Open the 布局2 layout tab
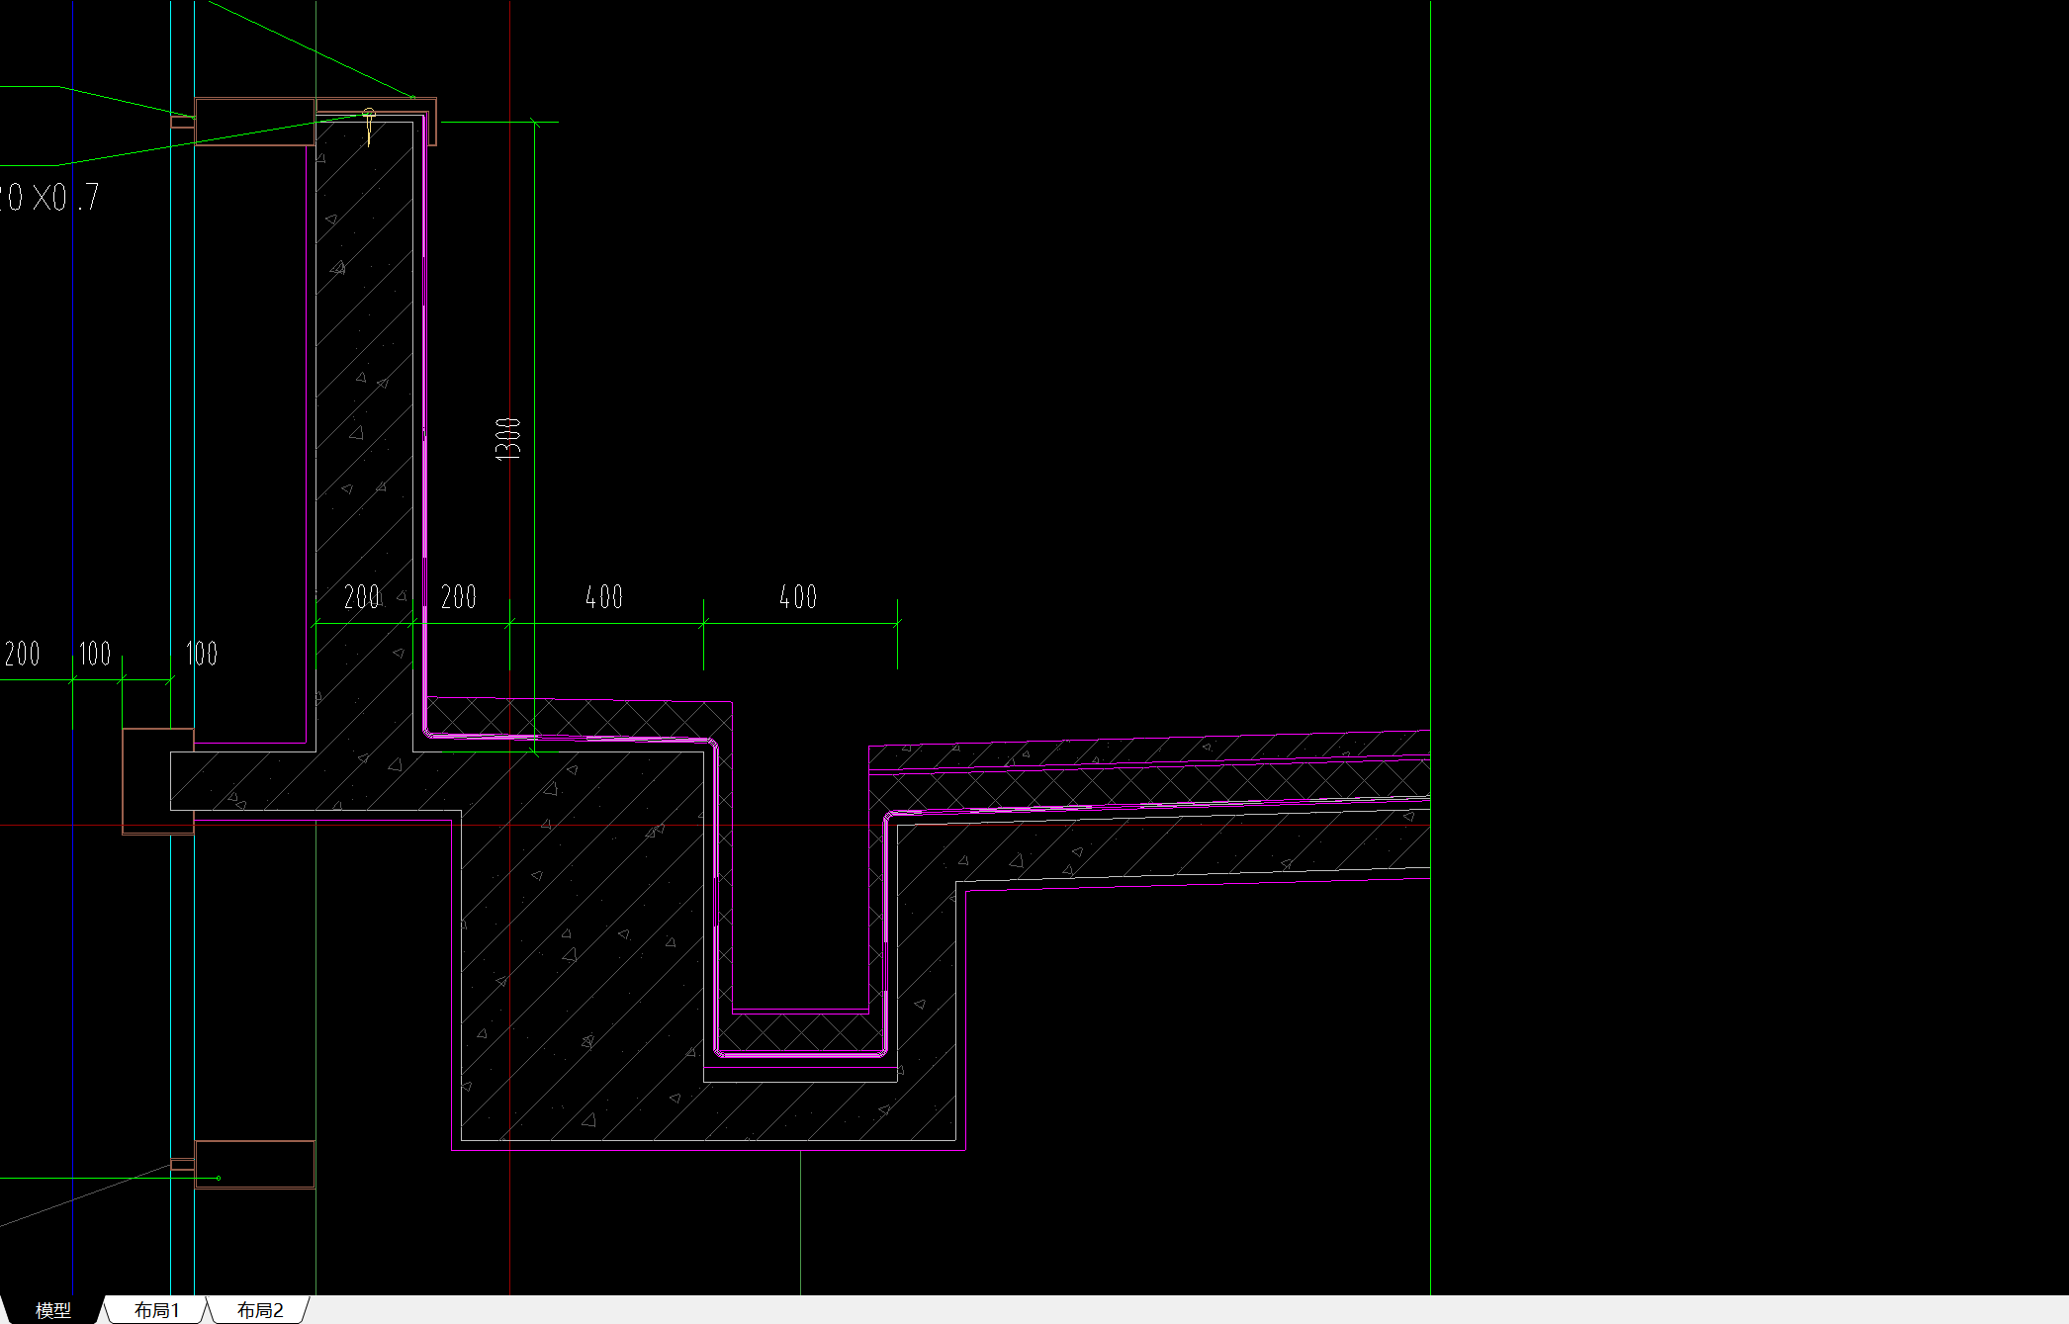2069x1324 pixels. (260, 1310)
